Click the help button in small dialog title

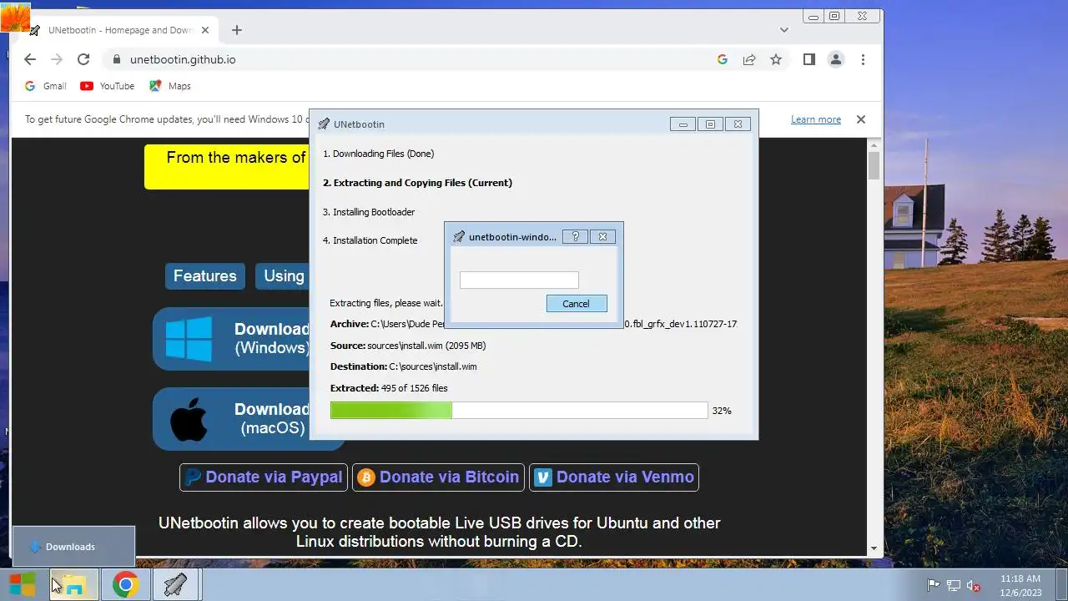[x=575, y=237]
